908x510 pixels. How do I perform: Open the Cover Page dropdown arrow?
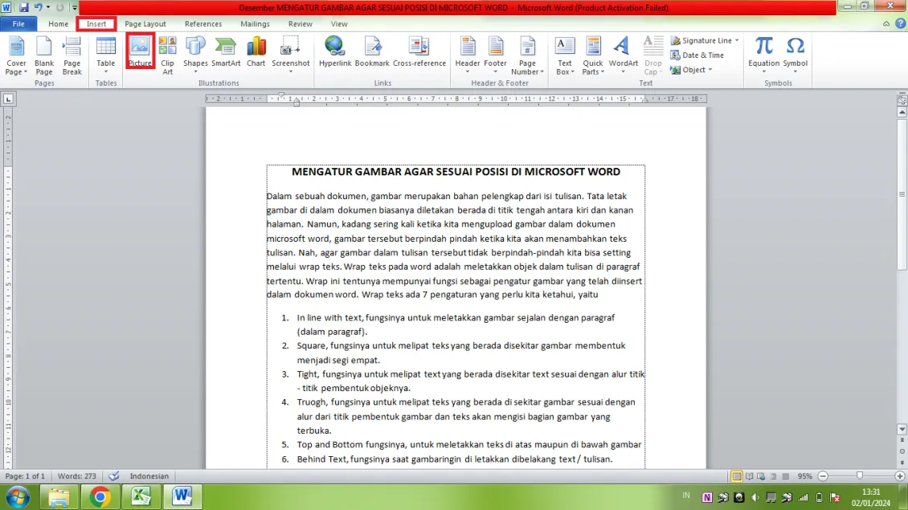coord(25,72)
